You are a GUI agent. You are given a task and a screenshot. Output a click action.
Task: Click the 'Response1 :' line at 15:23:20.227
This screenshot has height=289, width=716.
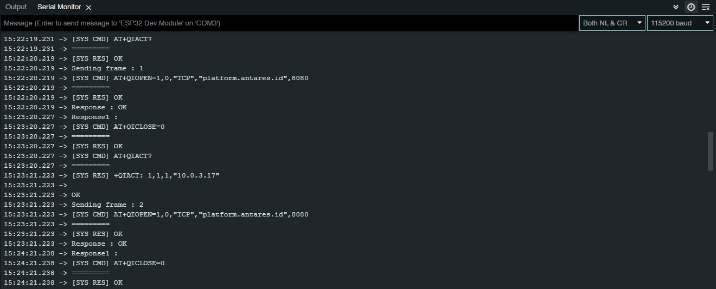click(94, 117)
